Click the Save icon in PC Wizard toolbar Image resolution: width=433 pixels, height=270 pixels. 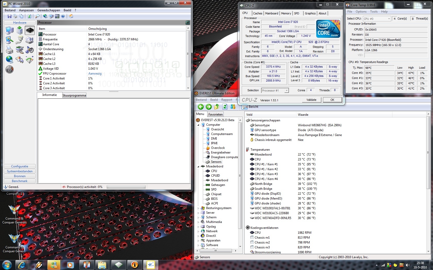pyautogui.click(x=10, y=16)
